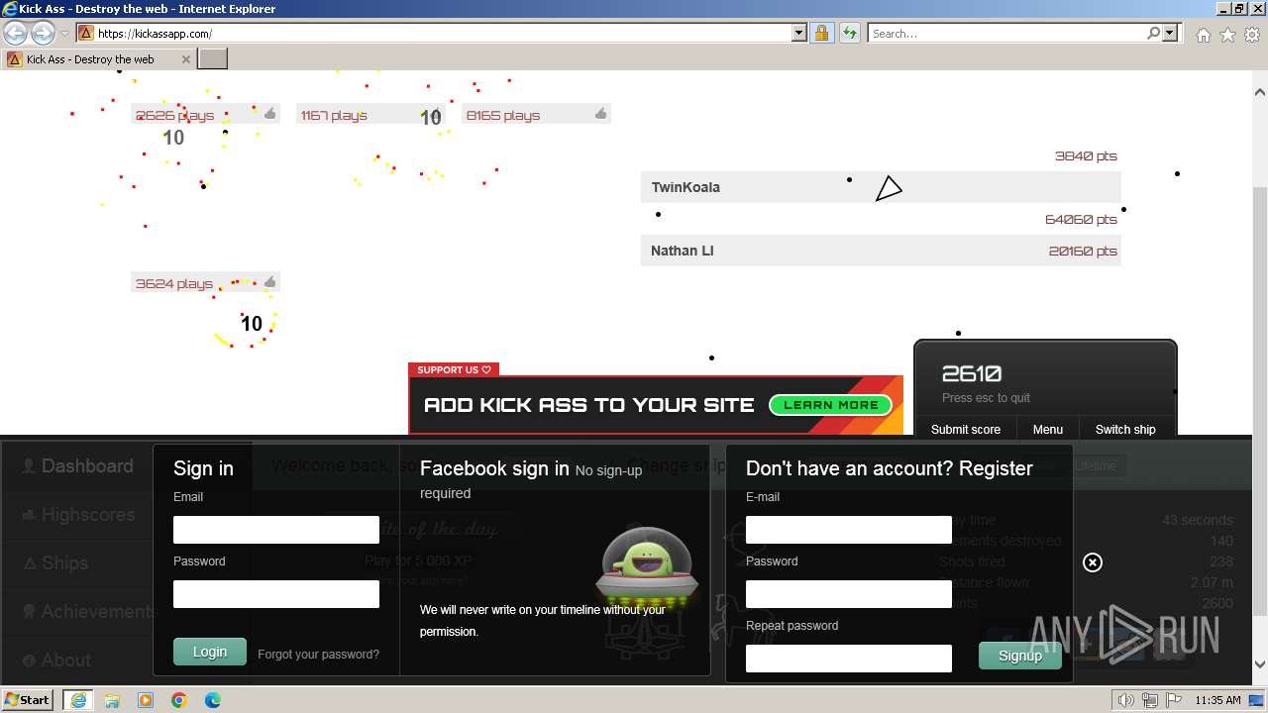1268x713 pixels.
Task: Focus the Repeat password field
Action: click(x=849, y=659)
